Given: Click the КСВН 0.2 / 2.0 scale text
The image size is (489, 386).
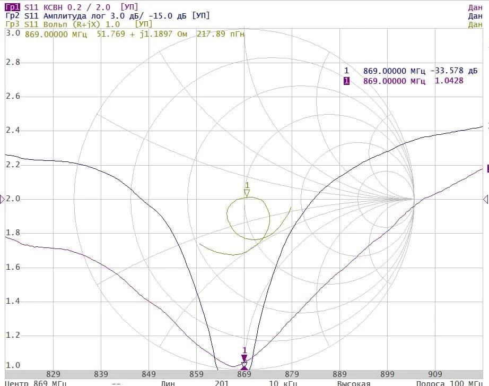Looking at the screenshot, I should [81, 7].
